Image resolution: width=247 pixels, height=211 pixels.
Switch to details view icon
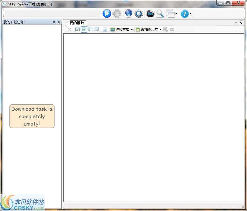click(97, 30)
